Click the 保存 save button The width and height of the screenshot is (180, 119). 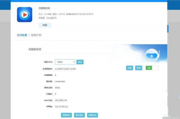click(x=80, y=62)
